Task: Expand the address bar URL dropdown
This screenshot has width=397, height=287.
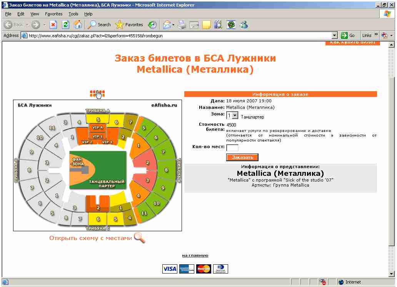Action: (x=335, y=35)
